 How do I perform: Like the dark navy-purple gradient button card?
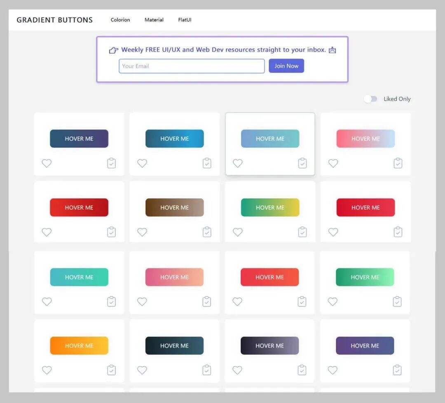(x=47, y=163)
